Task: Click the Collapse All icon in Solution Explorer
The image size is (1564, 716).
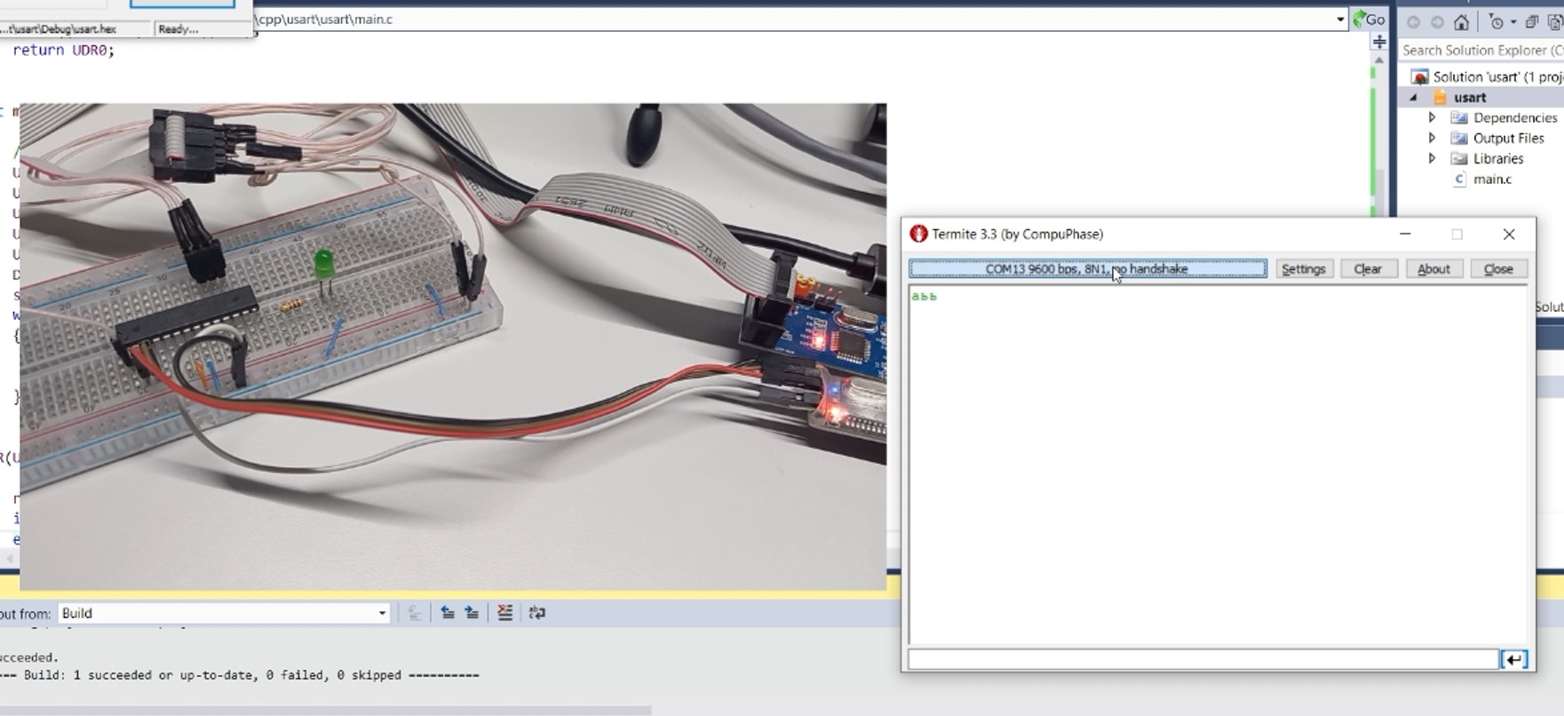Action: click(x=1532, y=22)
